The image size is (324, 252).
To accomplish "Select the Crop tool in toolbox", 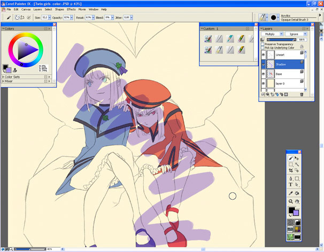I will click(291, 170).
